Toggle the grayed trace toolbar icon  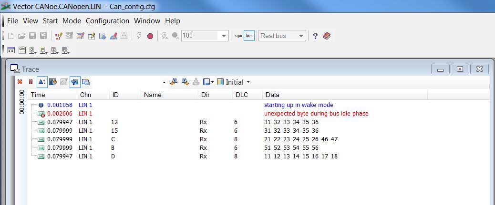tap(64, 82)
